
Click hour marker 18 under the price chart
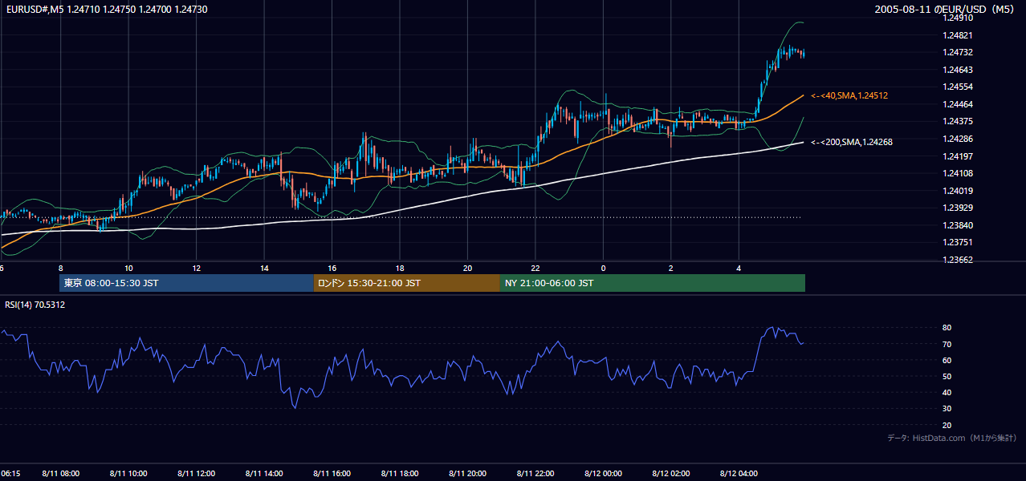(x=400, y=269)
